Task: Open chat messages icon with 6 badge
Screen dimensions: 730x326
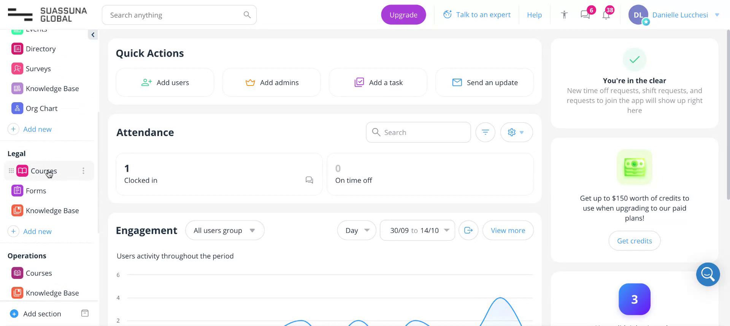Action: click(x=586, y=15)
